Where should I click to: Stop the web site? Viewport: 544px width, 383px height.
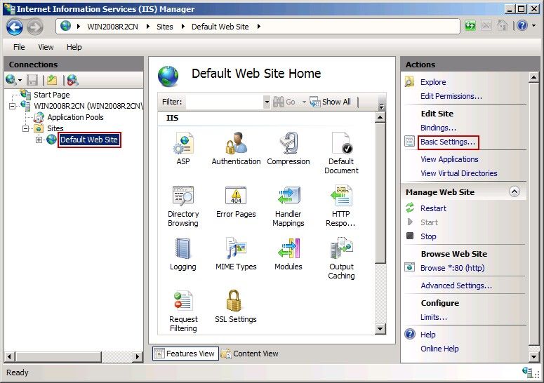click(x=428, y=236)
